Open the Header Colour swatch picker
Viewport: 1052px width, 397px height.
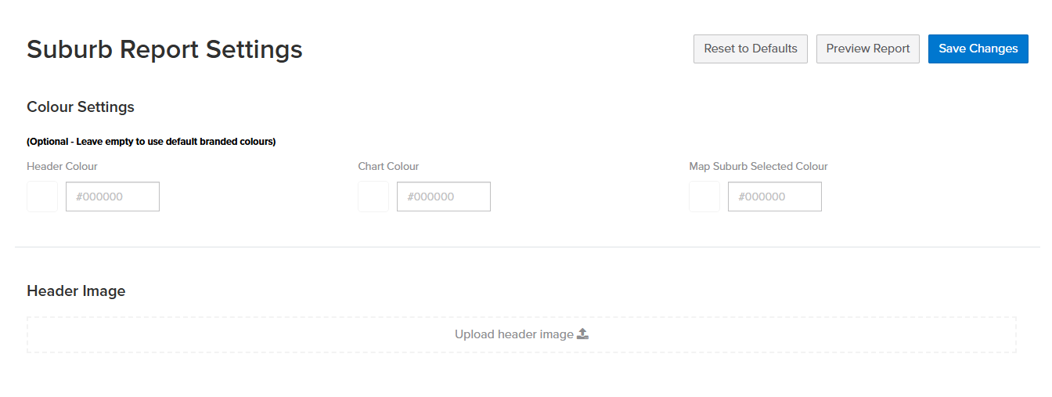[x=42, y=197]
